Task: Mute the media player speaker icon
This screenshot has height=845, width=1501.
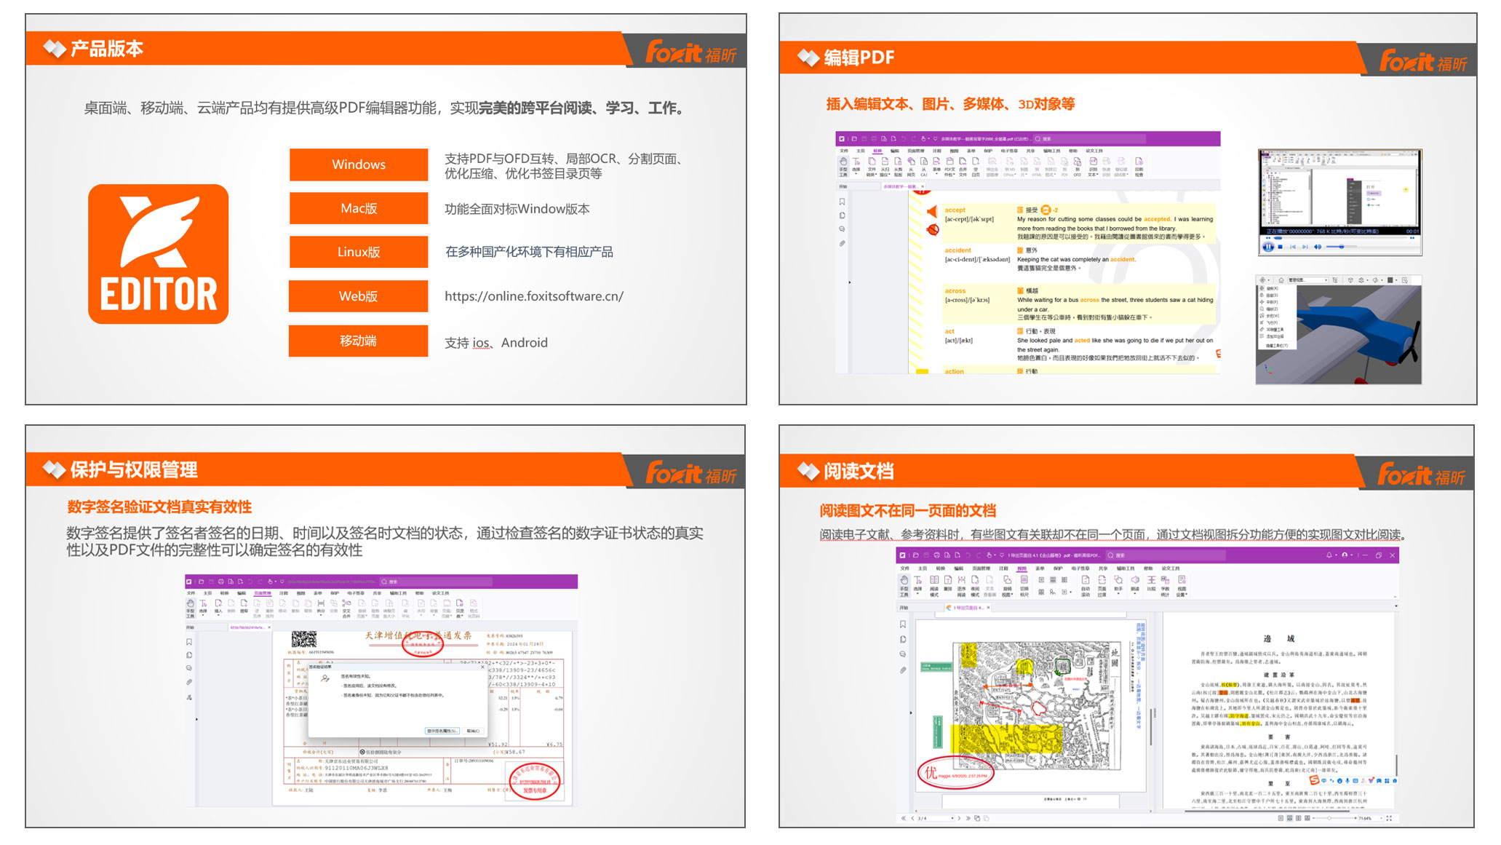Action: [1318, 247]
